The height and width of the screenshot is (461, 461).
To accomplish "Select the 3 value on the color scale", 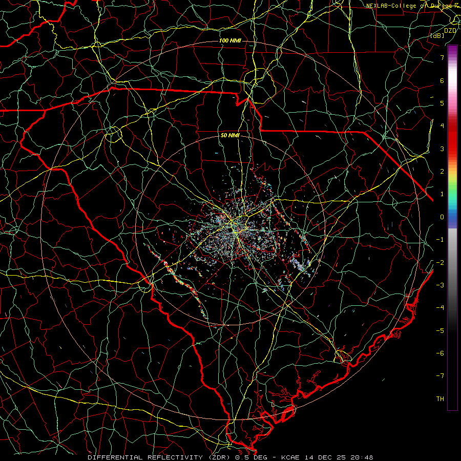I will coord(442,149).
